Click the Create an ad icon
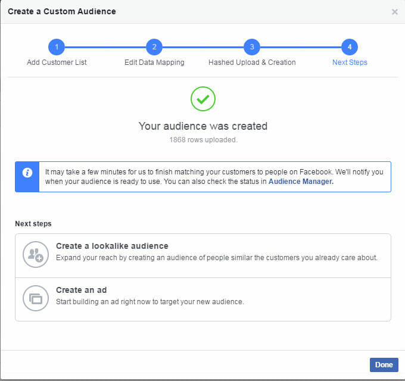The width and height of the screenshot is (405, 381). pos(36,298)
